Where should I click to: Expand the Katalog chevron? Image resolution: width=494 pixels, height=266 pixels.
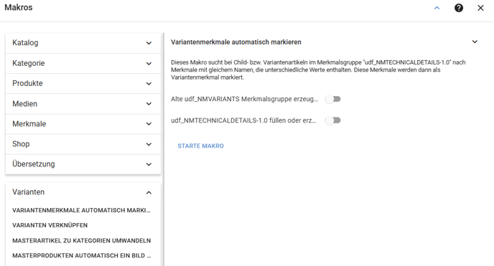point(149,43)
